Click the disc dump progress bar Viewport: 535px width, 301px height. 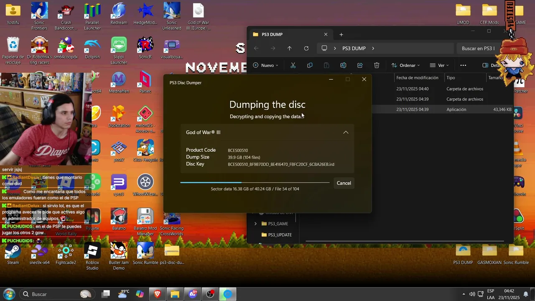(255, 182)
